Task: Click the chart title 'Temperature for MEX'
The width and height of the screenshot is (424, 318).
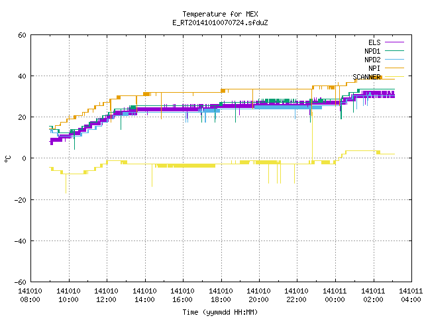Action: click(220, 14)
